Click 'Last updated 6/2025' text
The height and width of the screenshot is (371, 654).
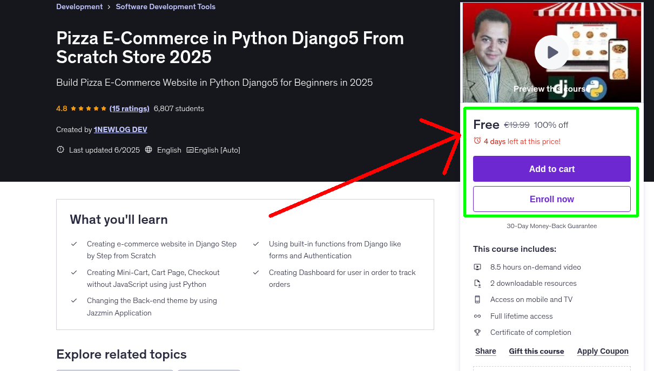[104, 150]
